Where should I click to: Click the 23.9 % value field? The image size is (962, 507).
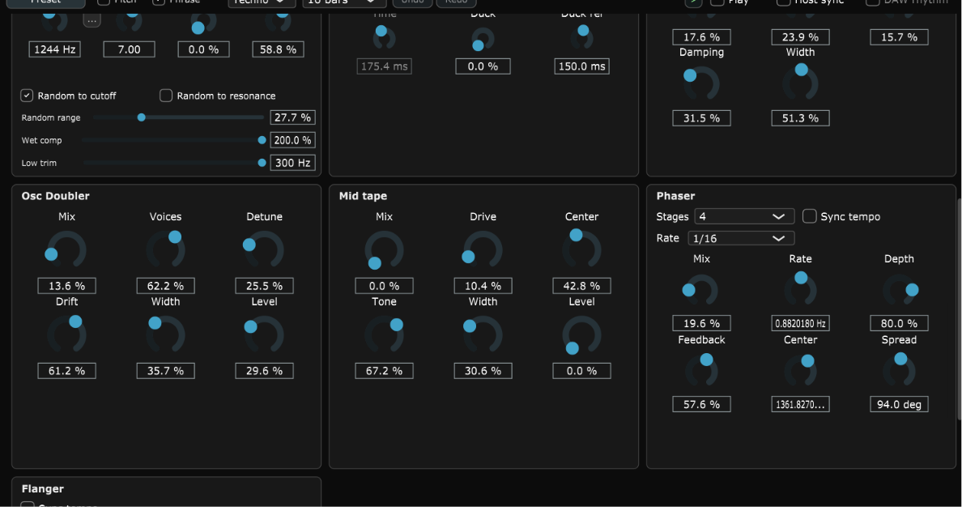[x=801, y=36]
